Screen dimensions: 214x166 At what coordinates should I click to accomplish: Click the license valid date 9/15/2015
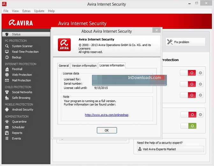point(101,88)
